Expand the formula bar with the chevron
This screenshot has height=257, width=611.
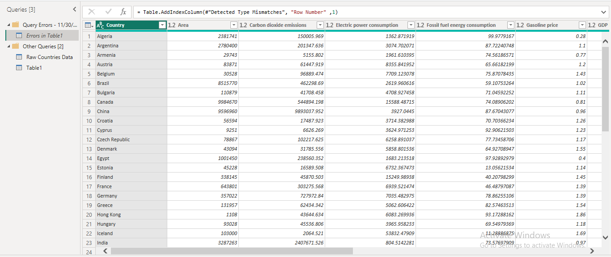[604, 12]
